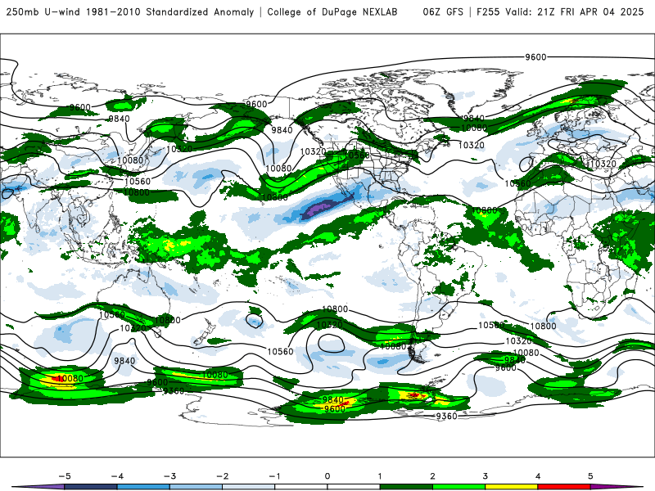Click the '5' tick label on colorbar
The width and height of the screenshot is (655, 491).
click(x=590, y=476)
